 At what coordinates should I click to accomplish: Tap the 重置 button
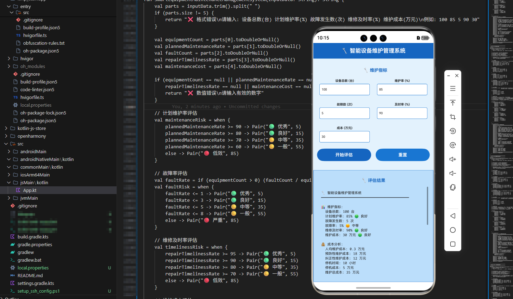[x=402, y=155]
